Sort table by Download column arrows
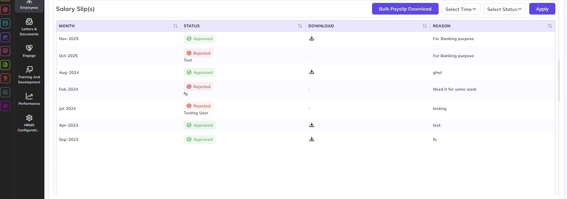Screen dimensions: 567x199 pos(425,26)
